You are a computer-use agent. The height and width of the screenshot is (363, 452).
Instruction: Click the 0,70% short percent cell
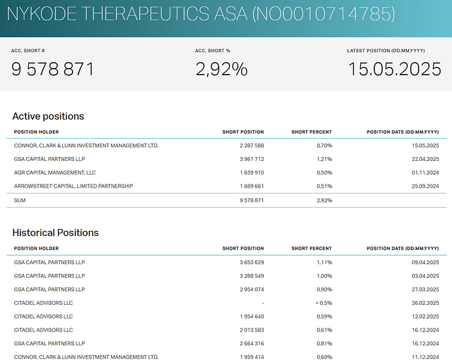324,146
